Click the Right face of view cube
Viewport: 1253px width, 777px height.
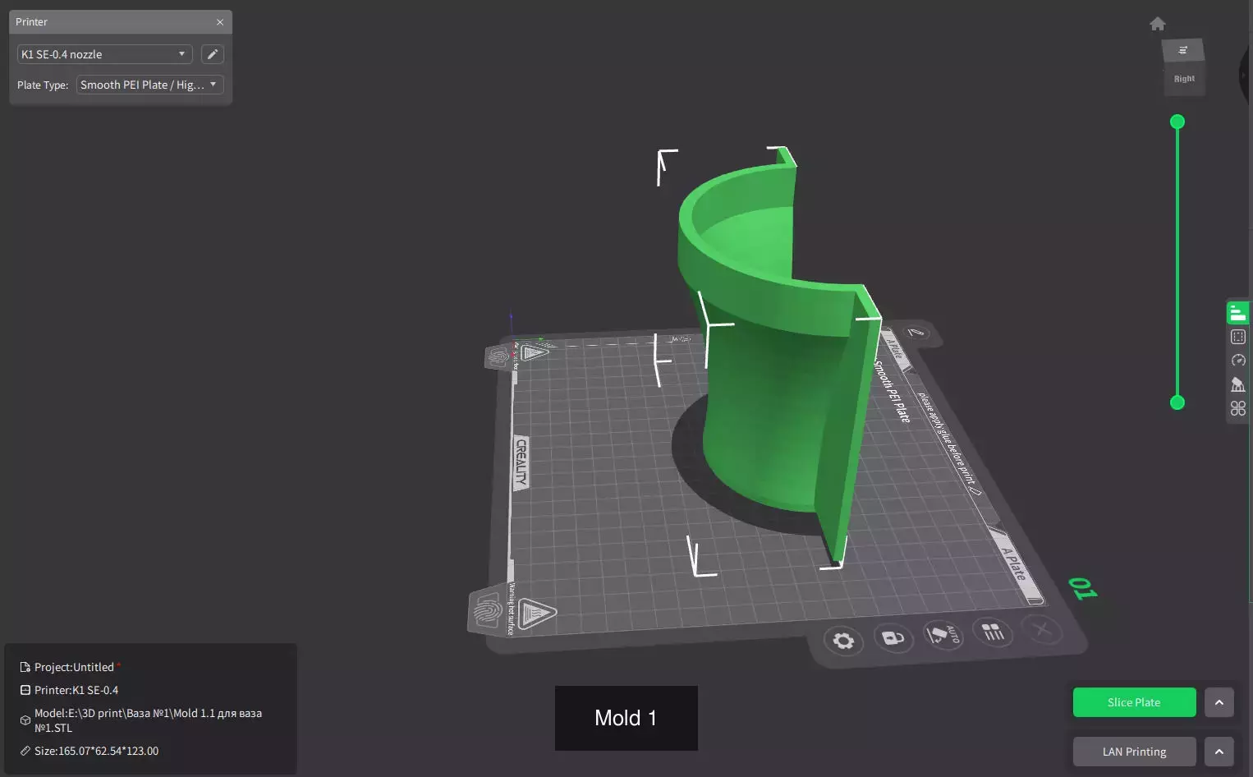pos(1184,80)
